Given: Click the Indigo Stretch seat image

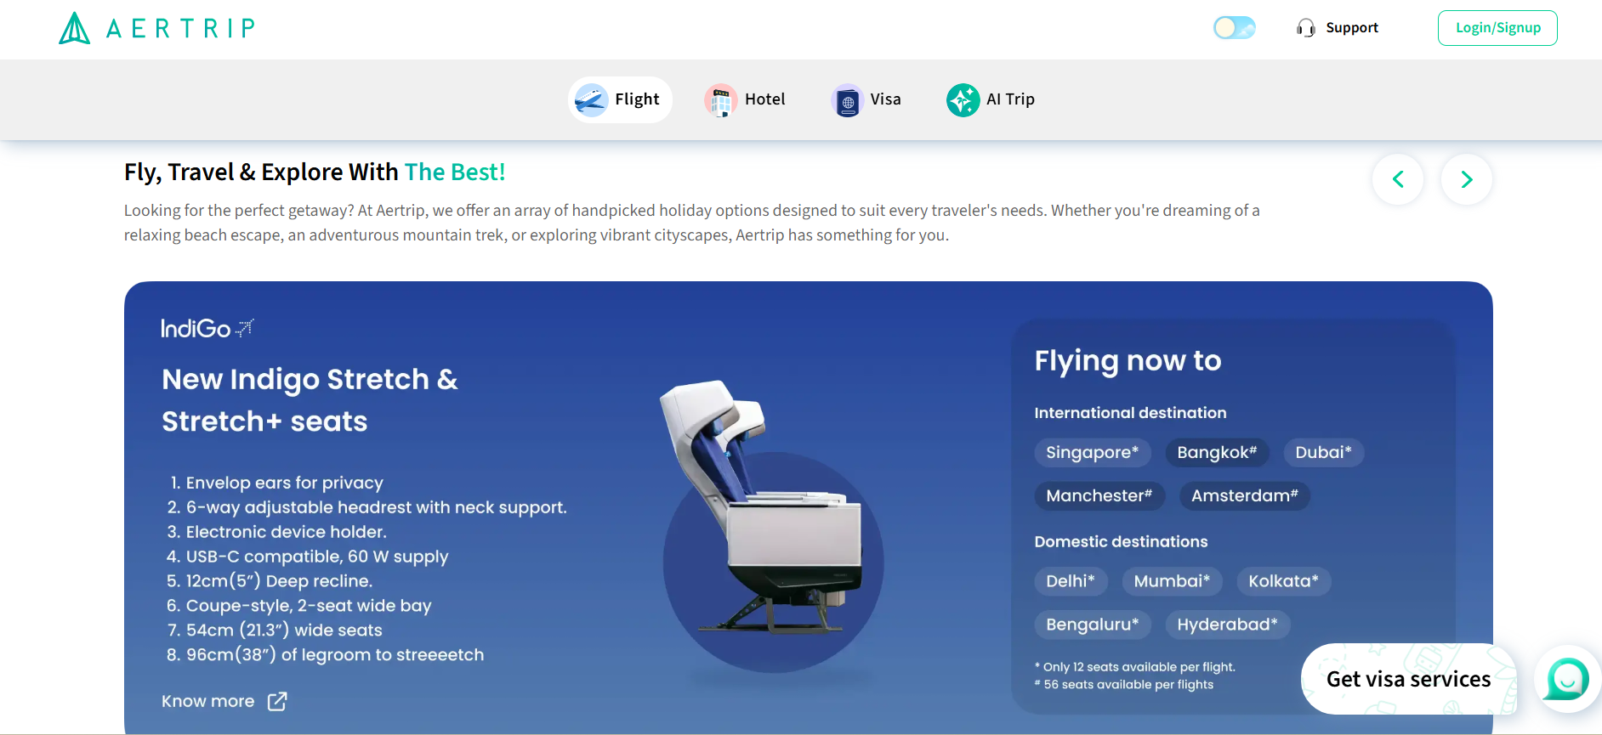Looking at the screenshot, I should [x=762, y=518].
